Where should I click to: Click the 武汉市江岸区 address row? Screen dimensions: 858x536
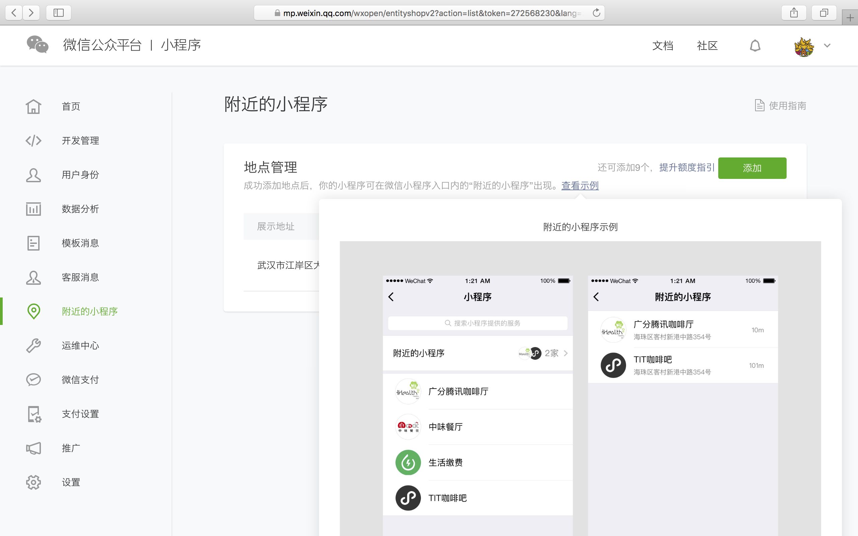click(x=288, y=265)
